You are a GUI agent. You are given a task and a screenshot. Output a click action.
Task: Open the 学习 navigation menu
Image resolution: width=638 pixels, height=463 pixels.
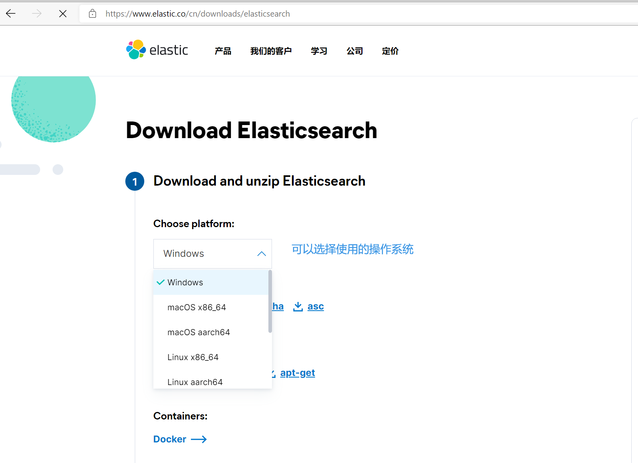click(x=319, y=51)
